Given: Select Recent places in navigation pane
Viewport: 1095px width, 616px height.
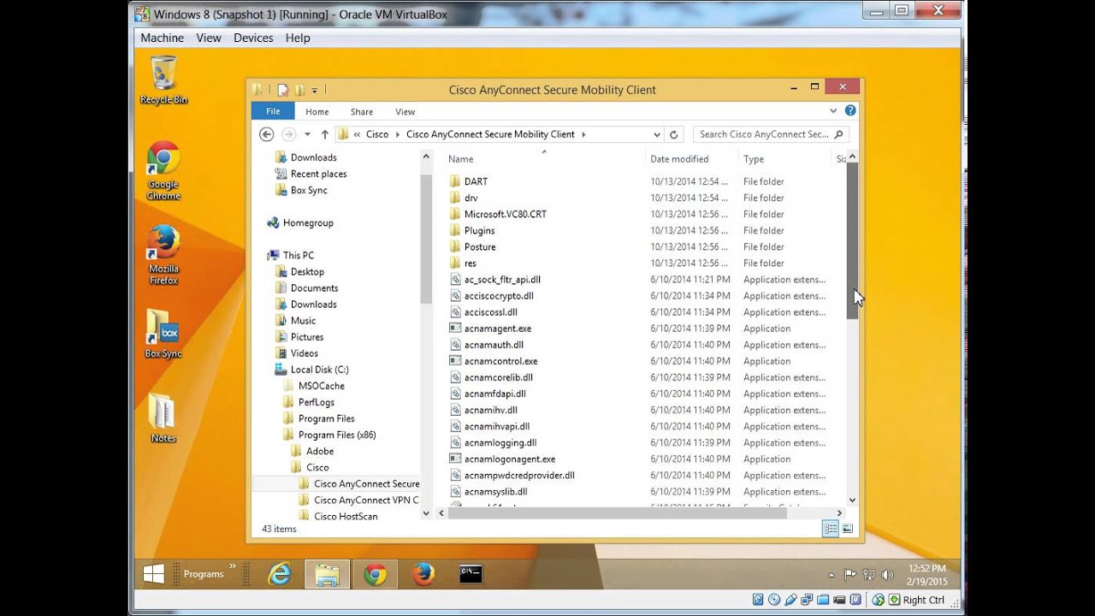Looking at the screenshot, I should [318, 175].
